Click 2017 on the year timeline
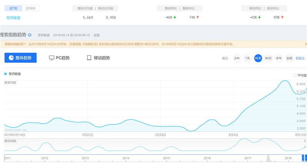307x165 pixels. point(248,158)
